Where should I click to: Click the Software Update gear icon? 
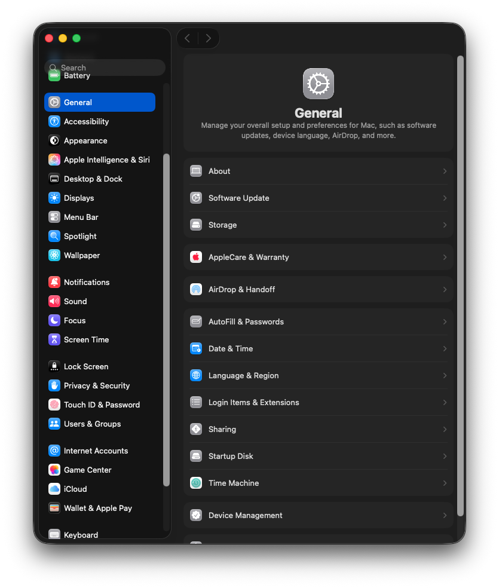point(196,198)
